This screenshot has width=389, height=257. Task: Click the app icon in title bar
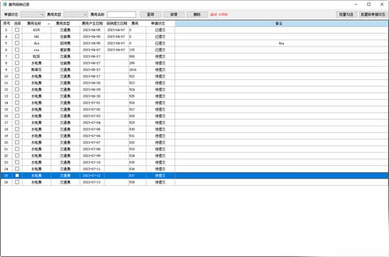point(5,5)
